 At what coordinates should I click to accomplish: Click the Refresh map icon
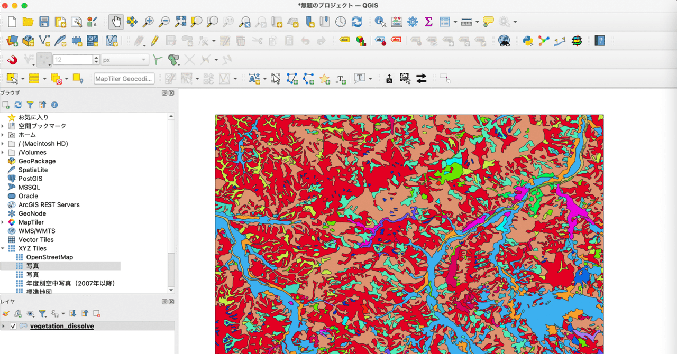click(x=356, y=22)
